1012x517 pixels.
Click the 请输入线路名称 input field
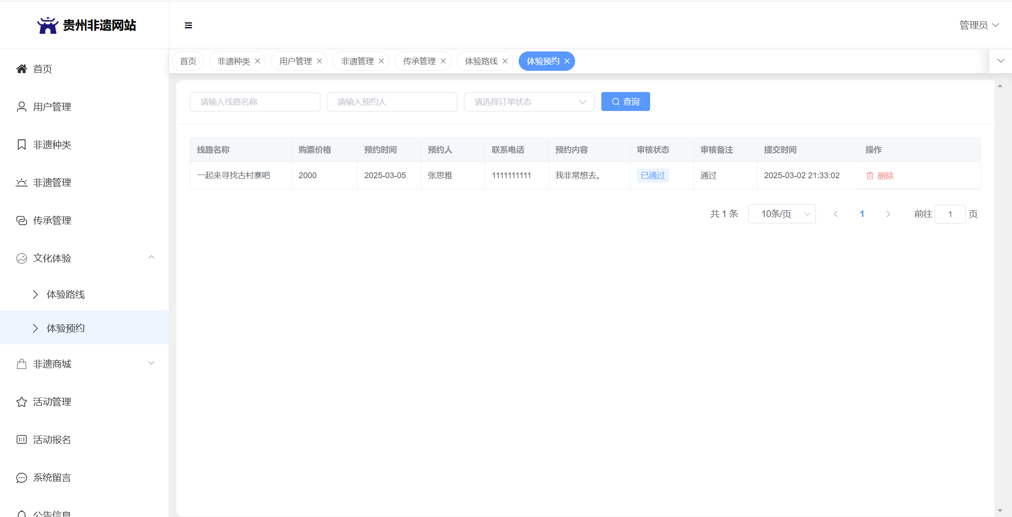pyautogui.click(x=255, y=102)
